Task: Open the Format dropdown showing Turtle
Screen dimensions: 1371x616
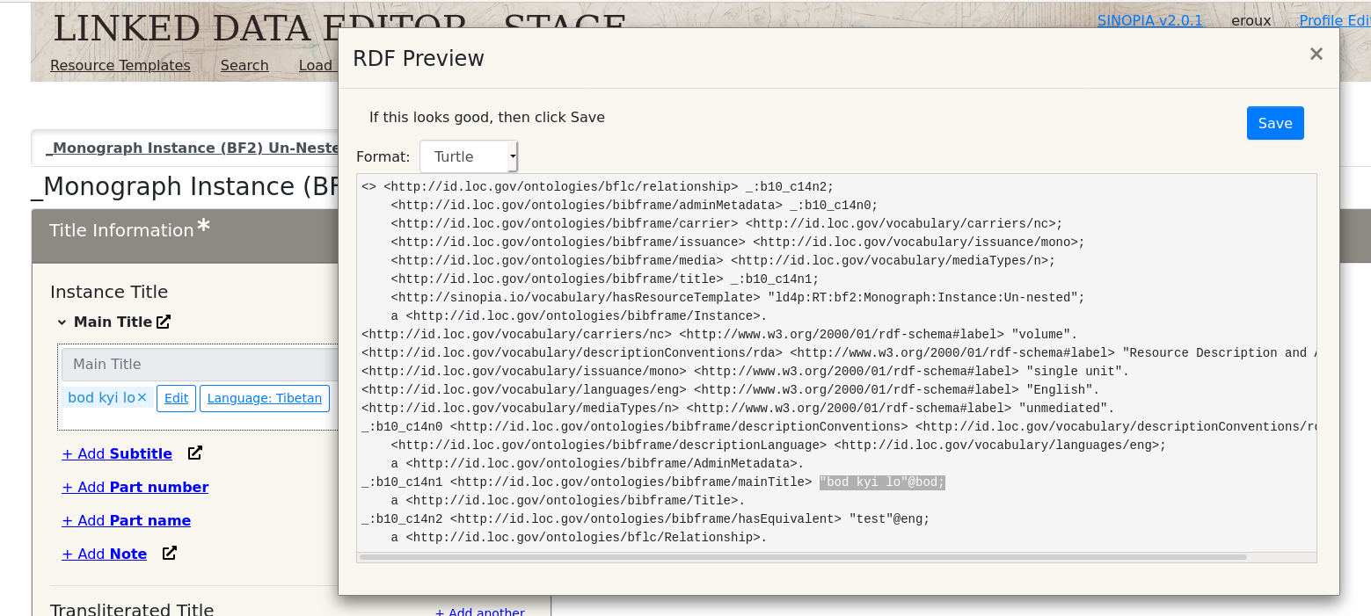Action: coord(468,156)
